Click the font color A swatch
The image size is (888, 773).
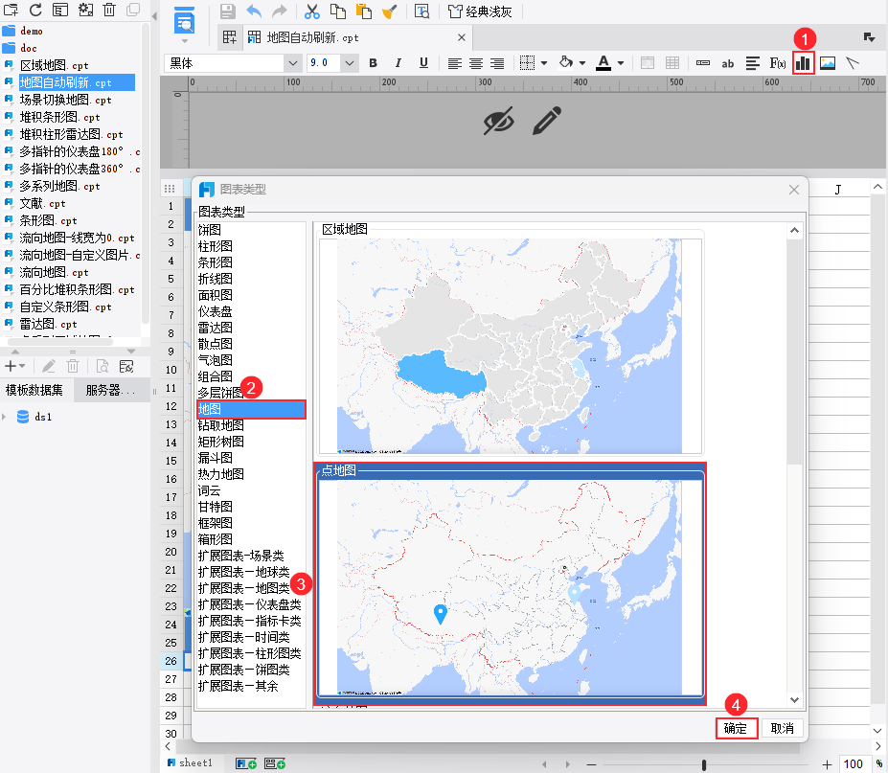pos(603,63)
